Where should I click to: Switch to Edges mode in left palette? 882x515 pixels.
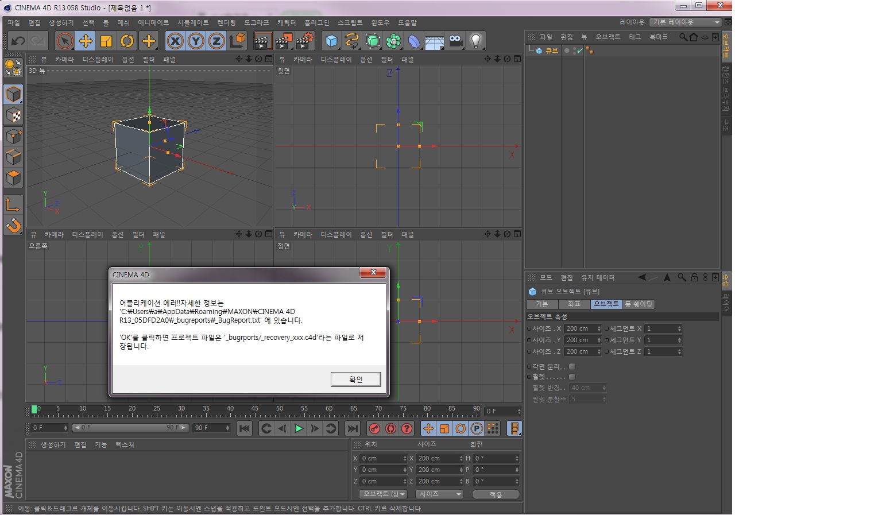click(x=13, y=157)
